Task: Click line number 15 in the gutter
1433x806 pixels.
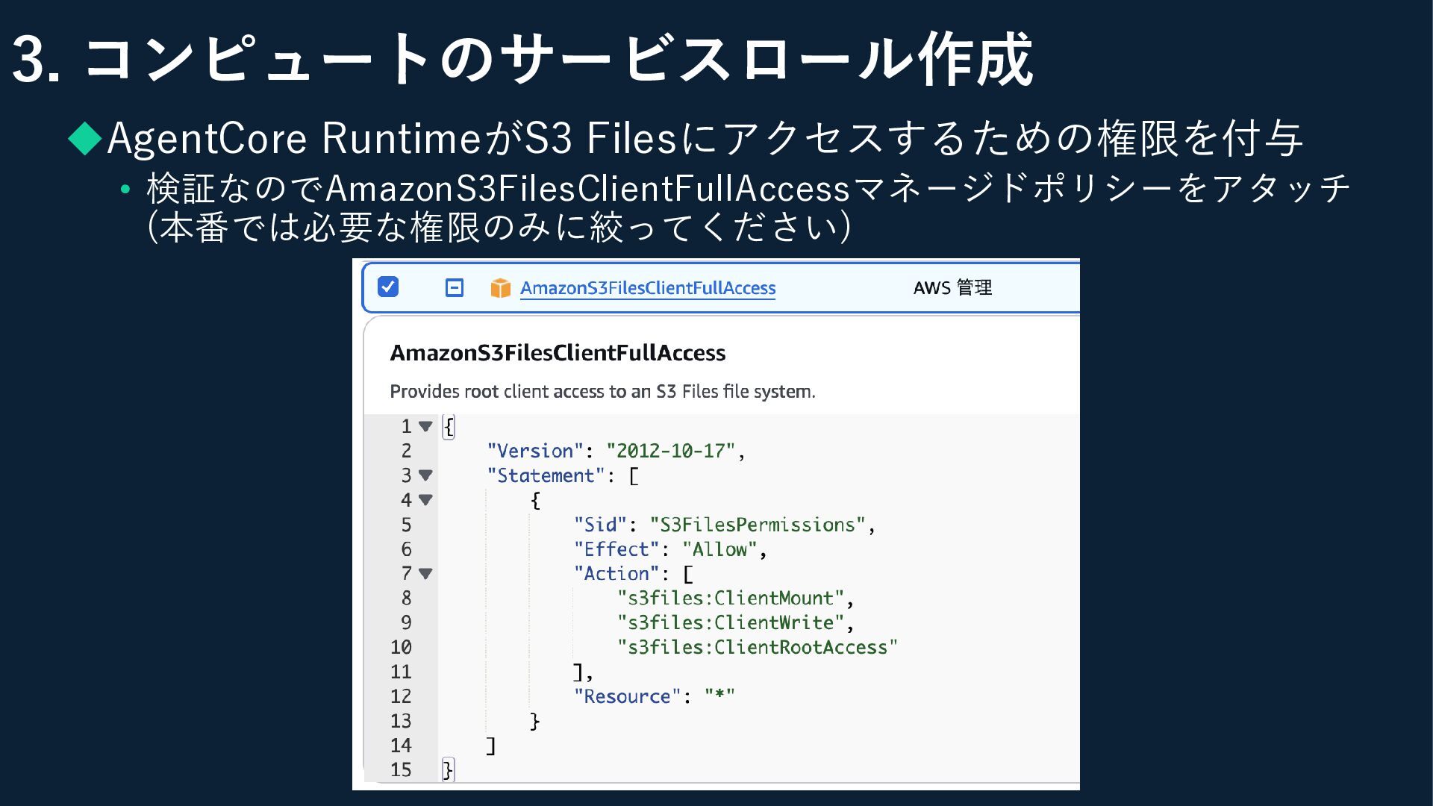Action: coord(401,769)
